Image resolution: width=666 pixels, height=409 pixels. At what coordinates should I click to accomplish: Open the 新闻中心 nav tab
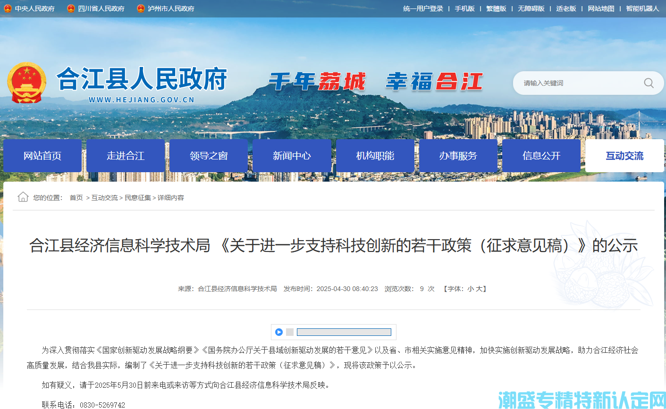pos(292,156)
